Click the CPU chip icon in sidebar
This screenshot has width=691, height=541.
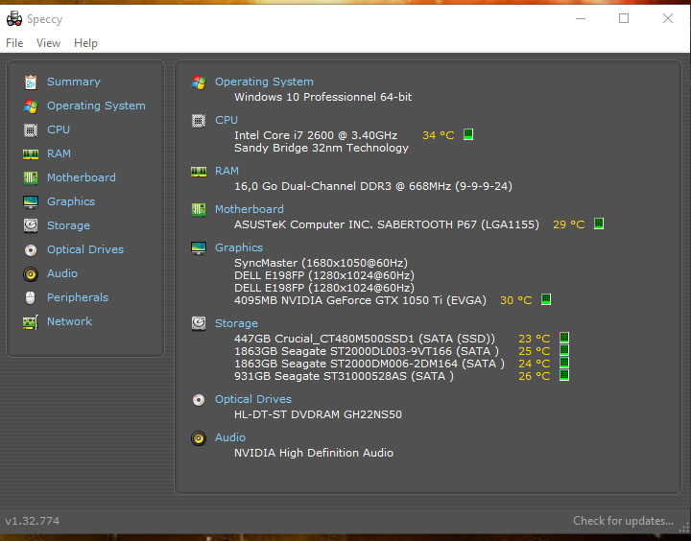coord(31,129)
